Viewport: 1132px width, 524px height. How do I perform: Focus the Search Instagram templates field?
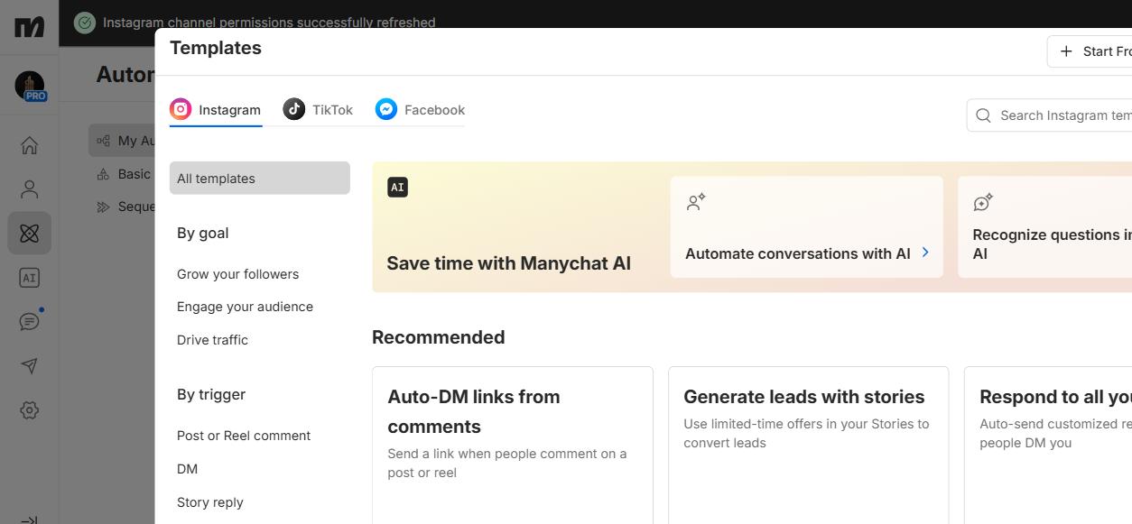pyautogui.click(x=1049, y=115)
